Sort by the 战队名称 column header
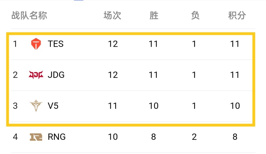The width and height of the screenshot is (266, 154). 29,16
